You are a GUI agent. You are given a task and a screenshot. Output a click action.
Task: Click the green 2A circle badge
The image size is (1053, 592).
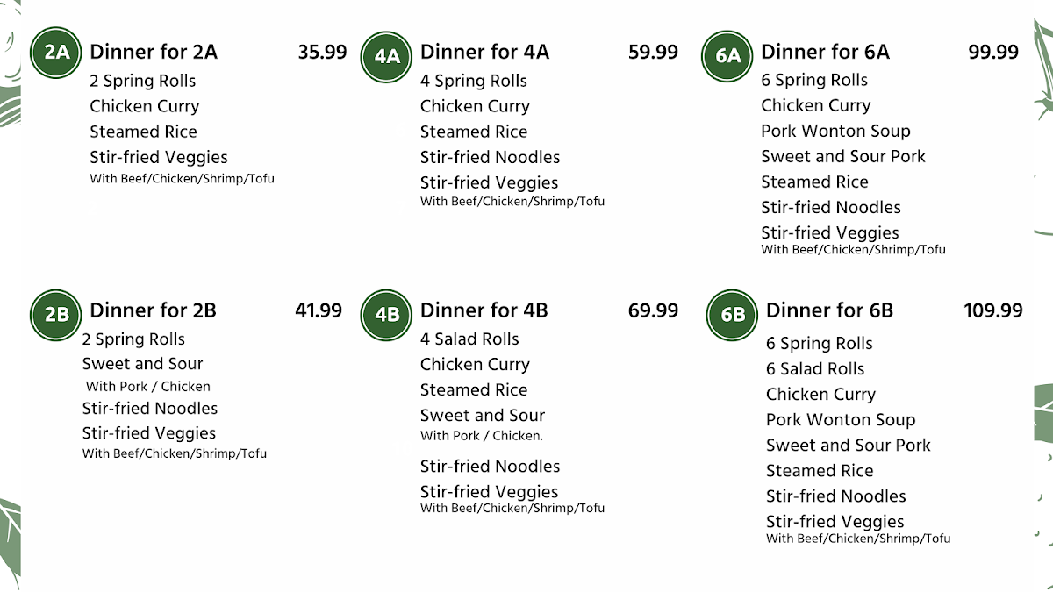pyautogui.click(x=56, y=52)
